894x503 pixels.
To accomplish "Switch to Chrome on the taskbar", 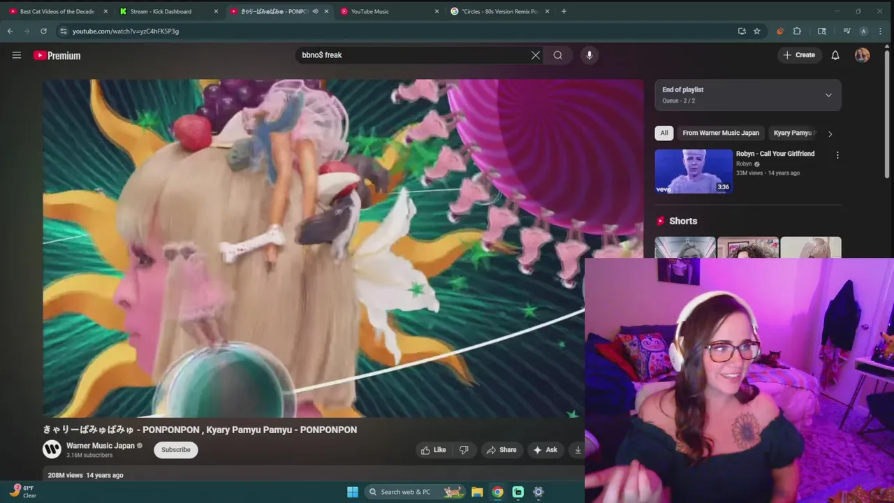I will coord(497,492).
